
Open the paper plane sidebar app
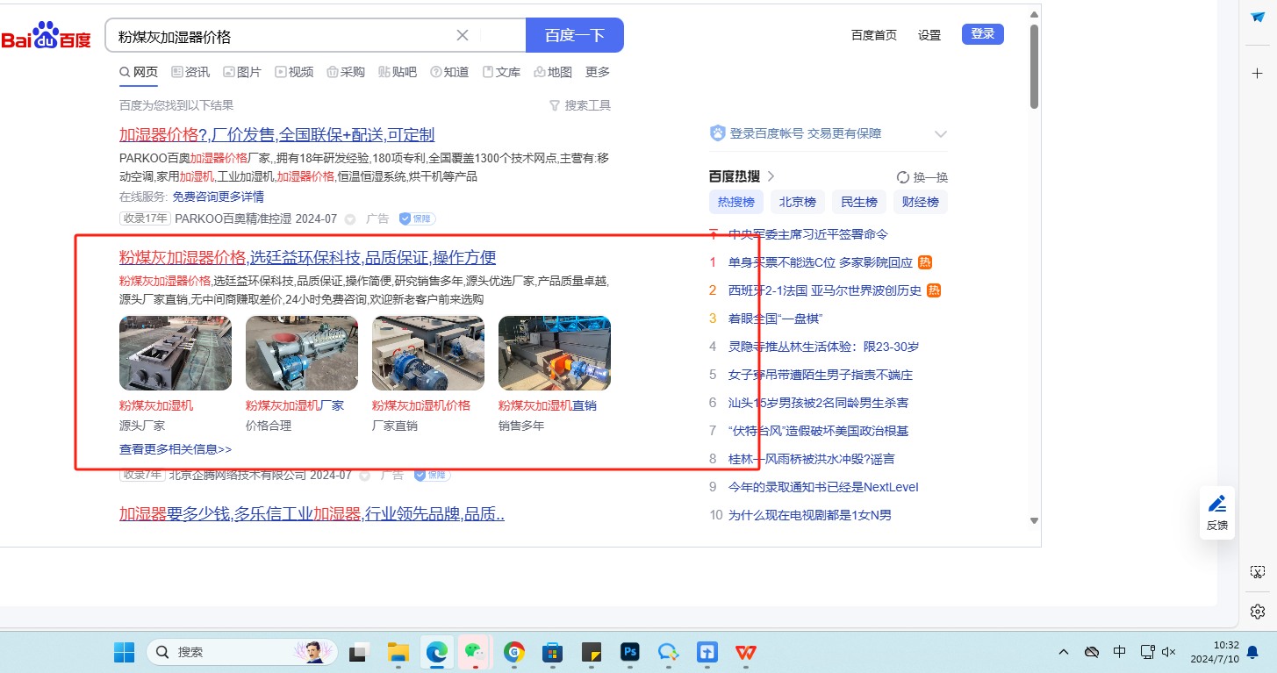(x=1257, y=18)
